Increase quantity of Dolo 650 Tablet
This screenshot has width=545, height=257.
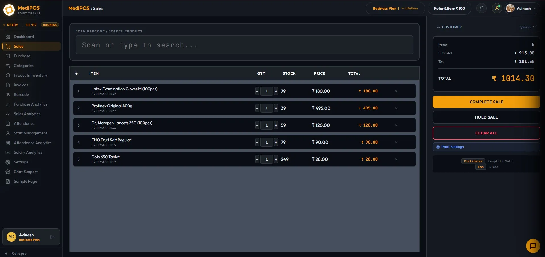pos(276,159)
